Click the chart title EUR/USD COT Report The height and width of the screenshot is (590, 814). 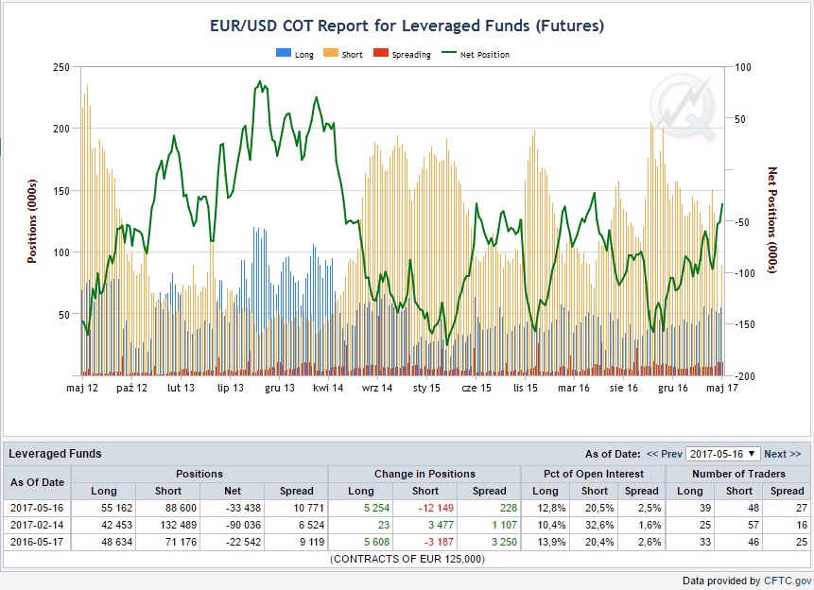tap(407, 26)
